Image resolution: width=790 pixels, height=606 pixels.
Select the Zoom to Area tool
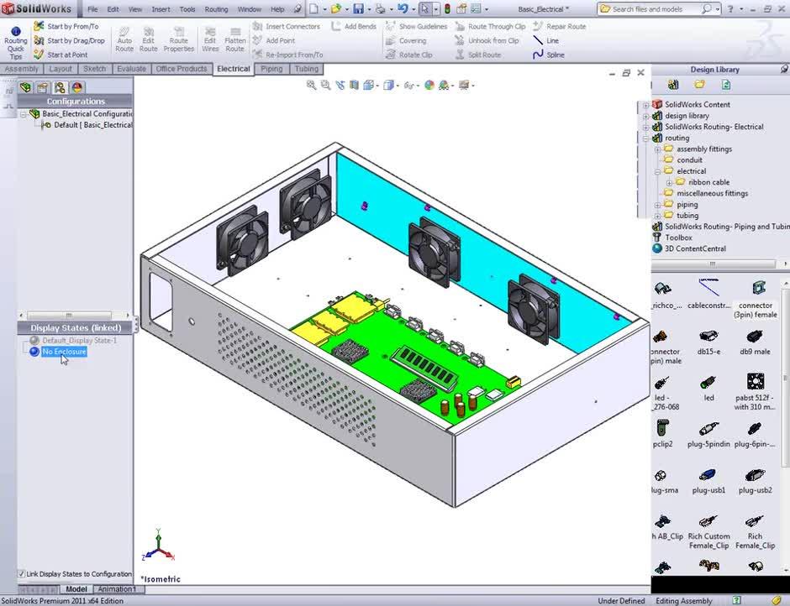point(325,85)
